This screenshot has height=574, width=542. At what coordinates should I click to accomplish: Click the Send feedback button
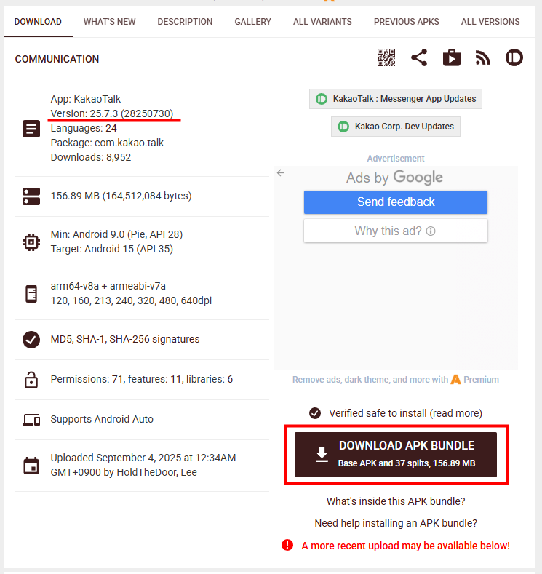coord(396,202)
